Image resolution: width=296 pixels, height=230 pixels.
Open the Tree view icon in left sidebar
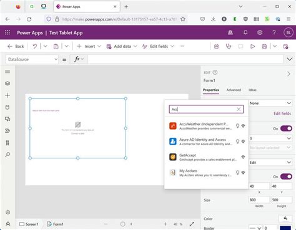[7, 84]
